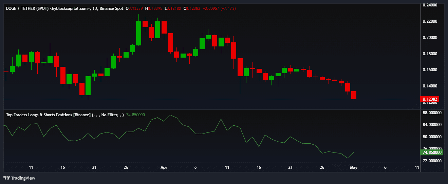This screenshot has width=448, height=184.
Task: Click the Low value L0.12180
Action: [173, 8]
